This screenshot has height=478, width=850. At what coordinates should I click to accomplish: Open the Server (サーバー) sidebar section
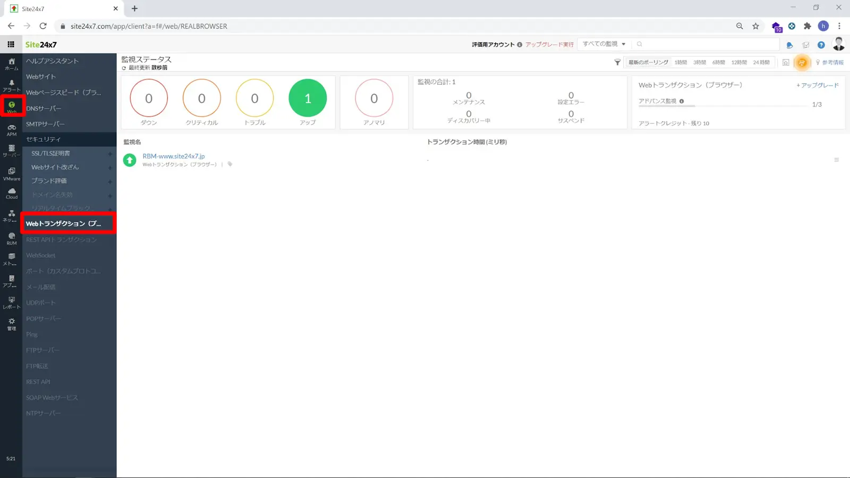coord(11,151)
